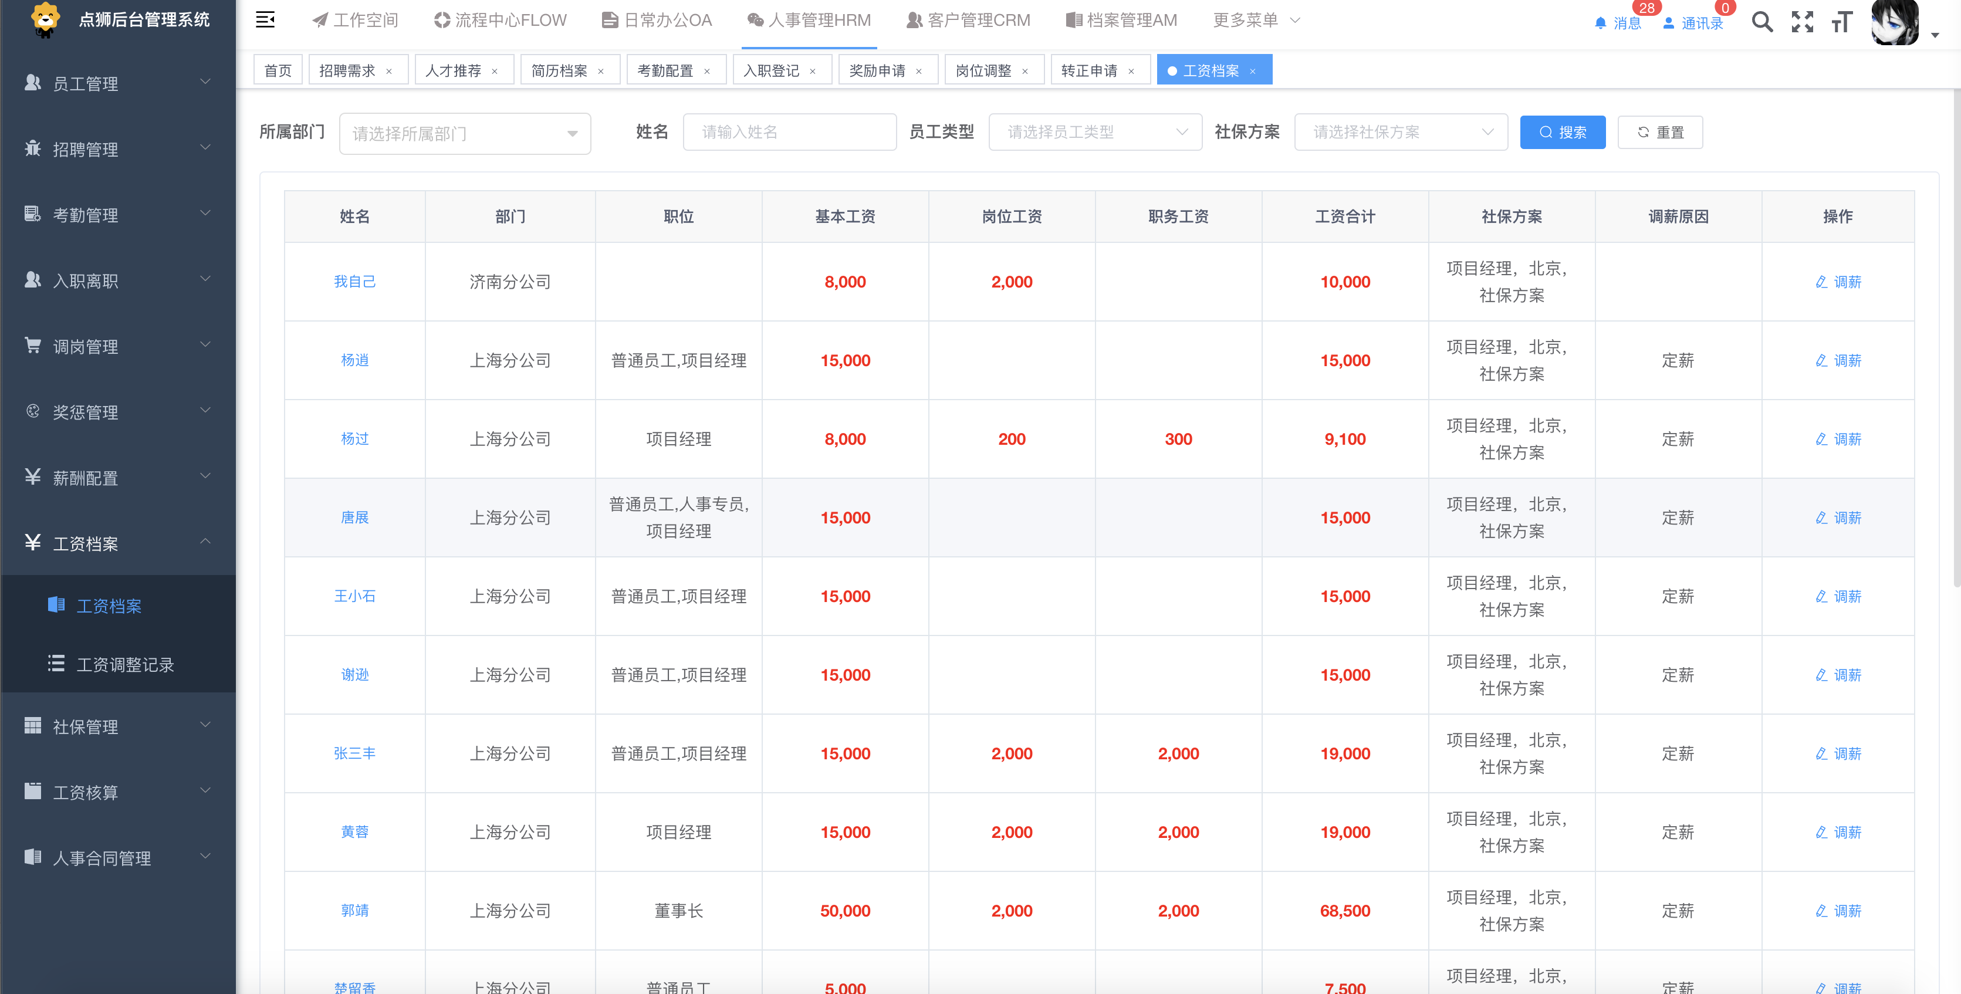
Task: Click the 招聘管理 sidebar icon
Action: point(33,148)
